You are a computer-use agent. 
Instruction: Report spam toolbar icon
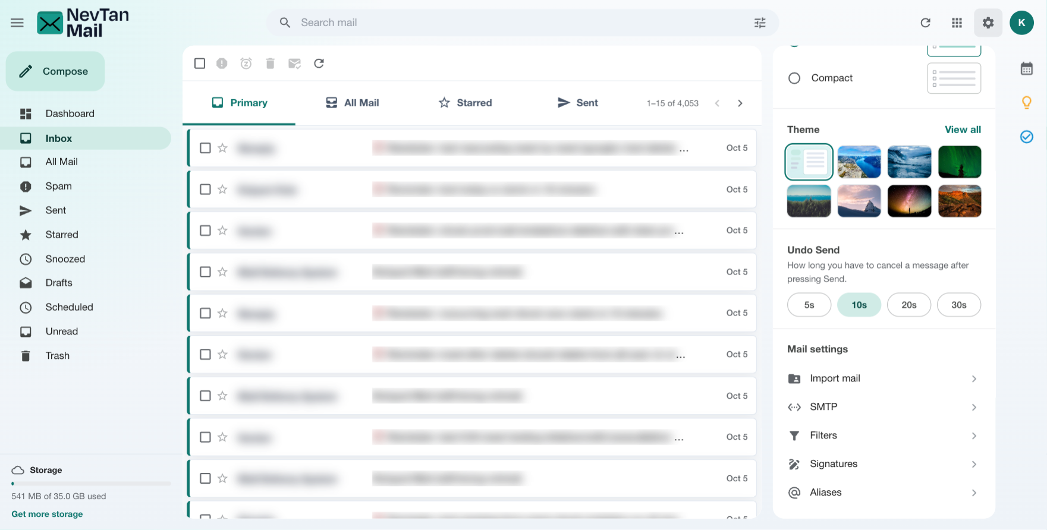tap(222, 63)
